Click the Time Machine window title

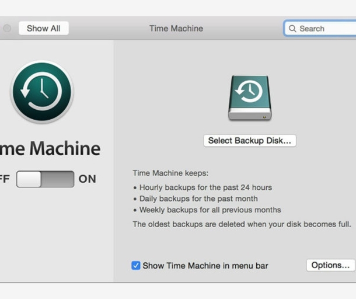(x=176, y=29)
